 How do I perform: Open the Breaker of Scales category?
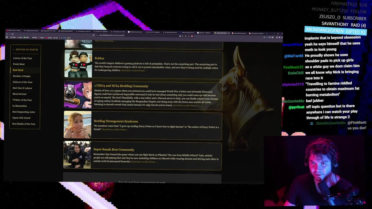pos(22,76)
